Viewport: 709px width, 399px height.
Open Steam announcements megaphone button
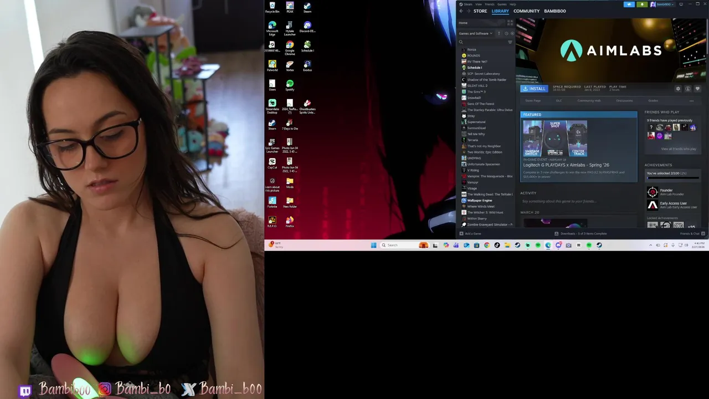coord(629,4)
